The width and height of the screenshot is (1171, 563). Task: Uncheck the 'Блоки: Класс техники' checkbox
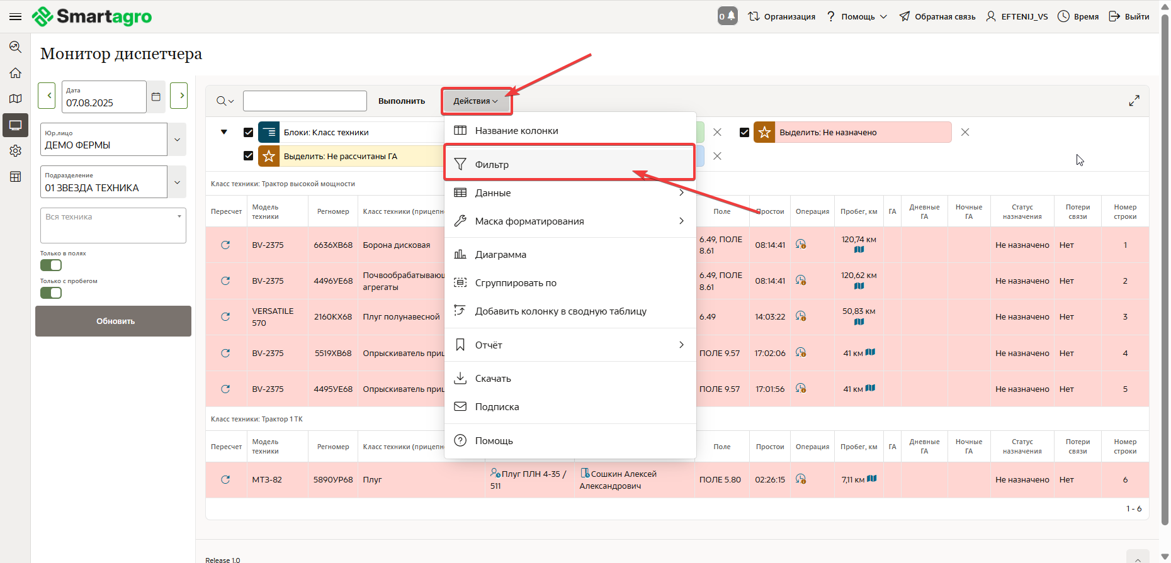[x=248, y=132]
